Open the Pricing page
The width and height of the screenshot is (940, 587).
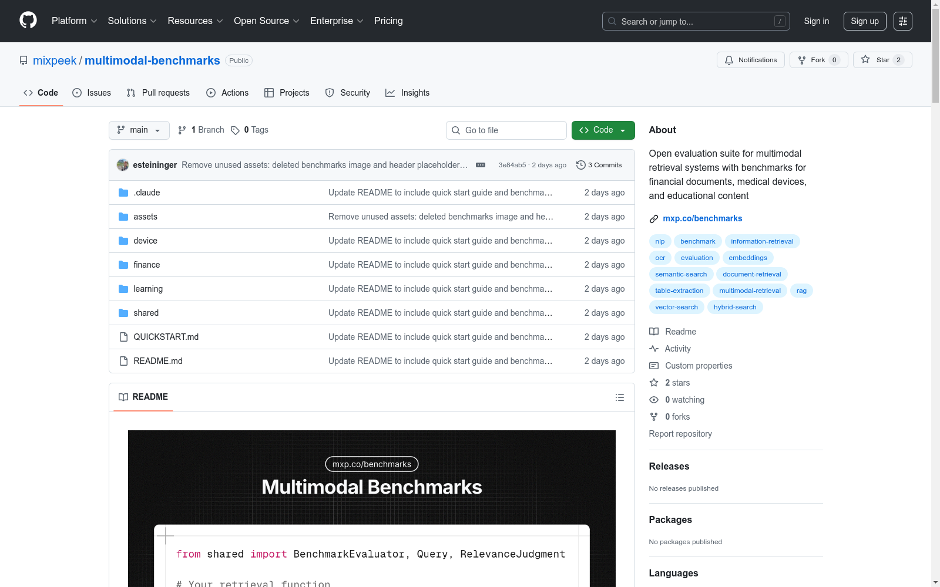click(x=388, y=21)
